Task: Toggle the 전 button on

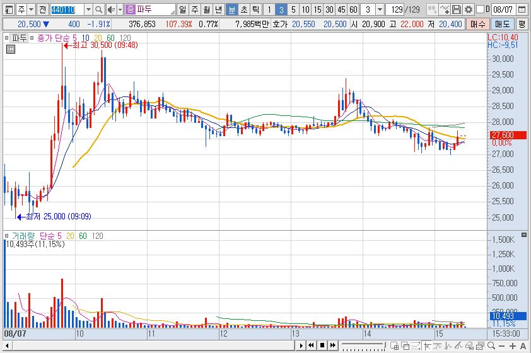Action: pos(42,9)
